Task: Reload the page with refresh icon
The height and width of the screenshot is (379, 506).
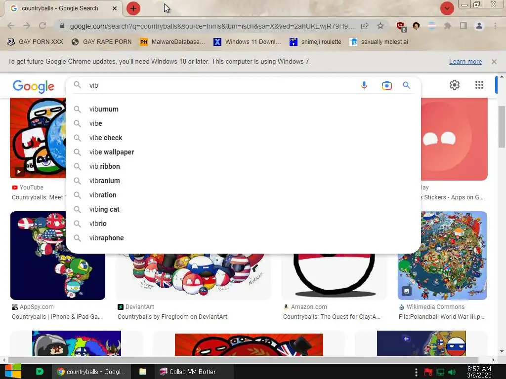Action: [42, 26]
